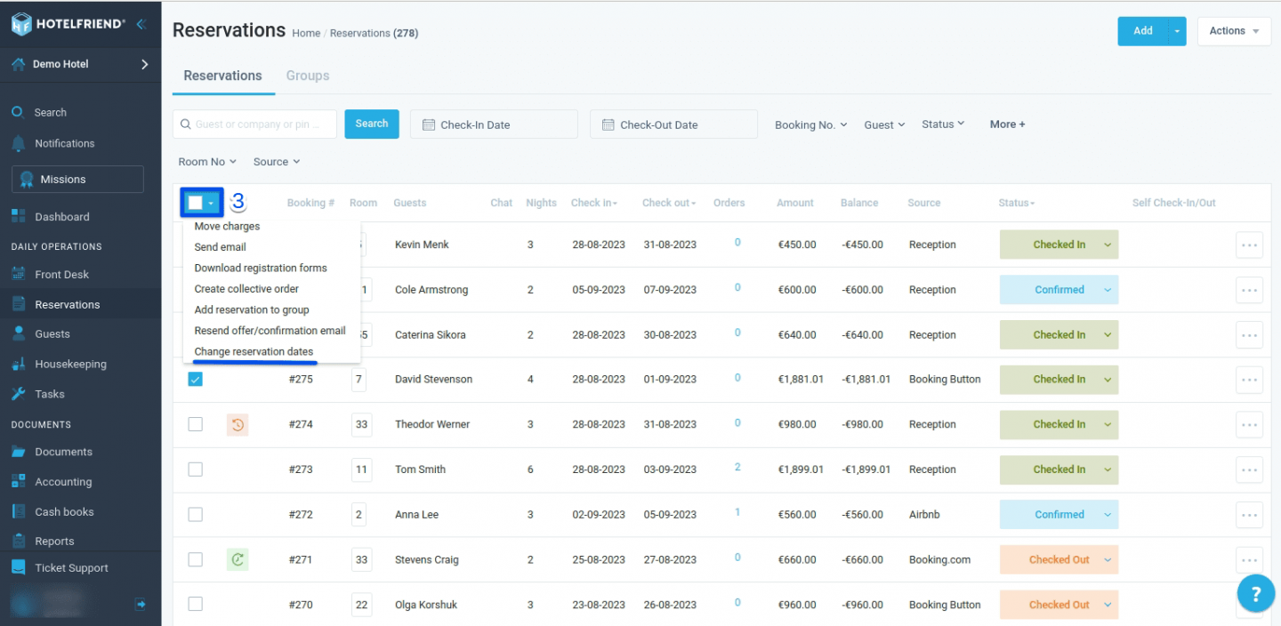Image resolution: width=1281 pixels, height=626 pixels.
Task: Click the blue Search button
Action: [x=372, y=124]
